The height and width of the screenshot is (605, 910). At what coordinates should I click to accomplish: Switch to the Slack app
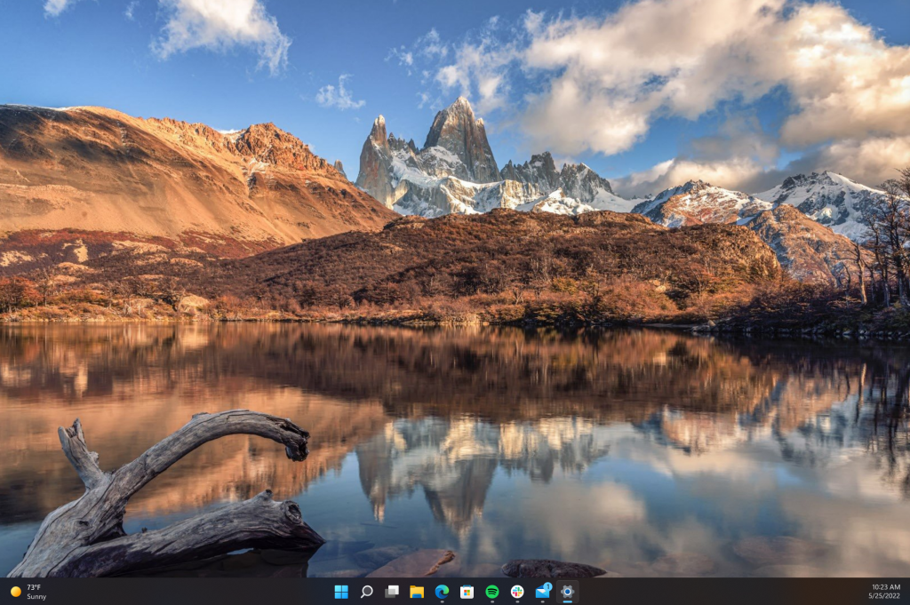pos(517,592)
